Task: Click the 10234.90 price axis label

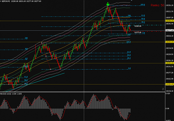Action: click(170, 48)
